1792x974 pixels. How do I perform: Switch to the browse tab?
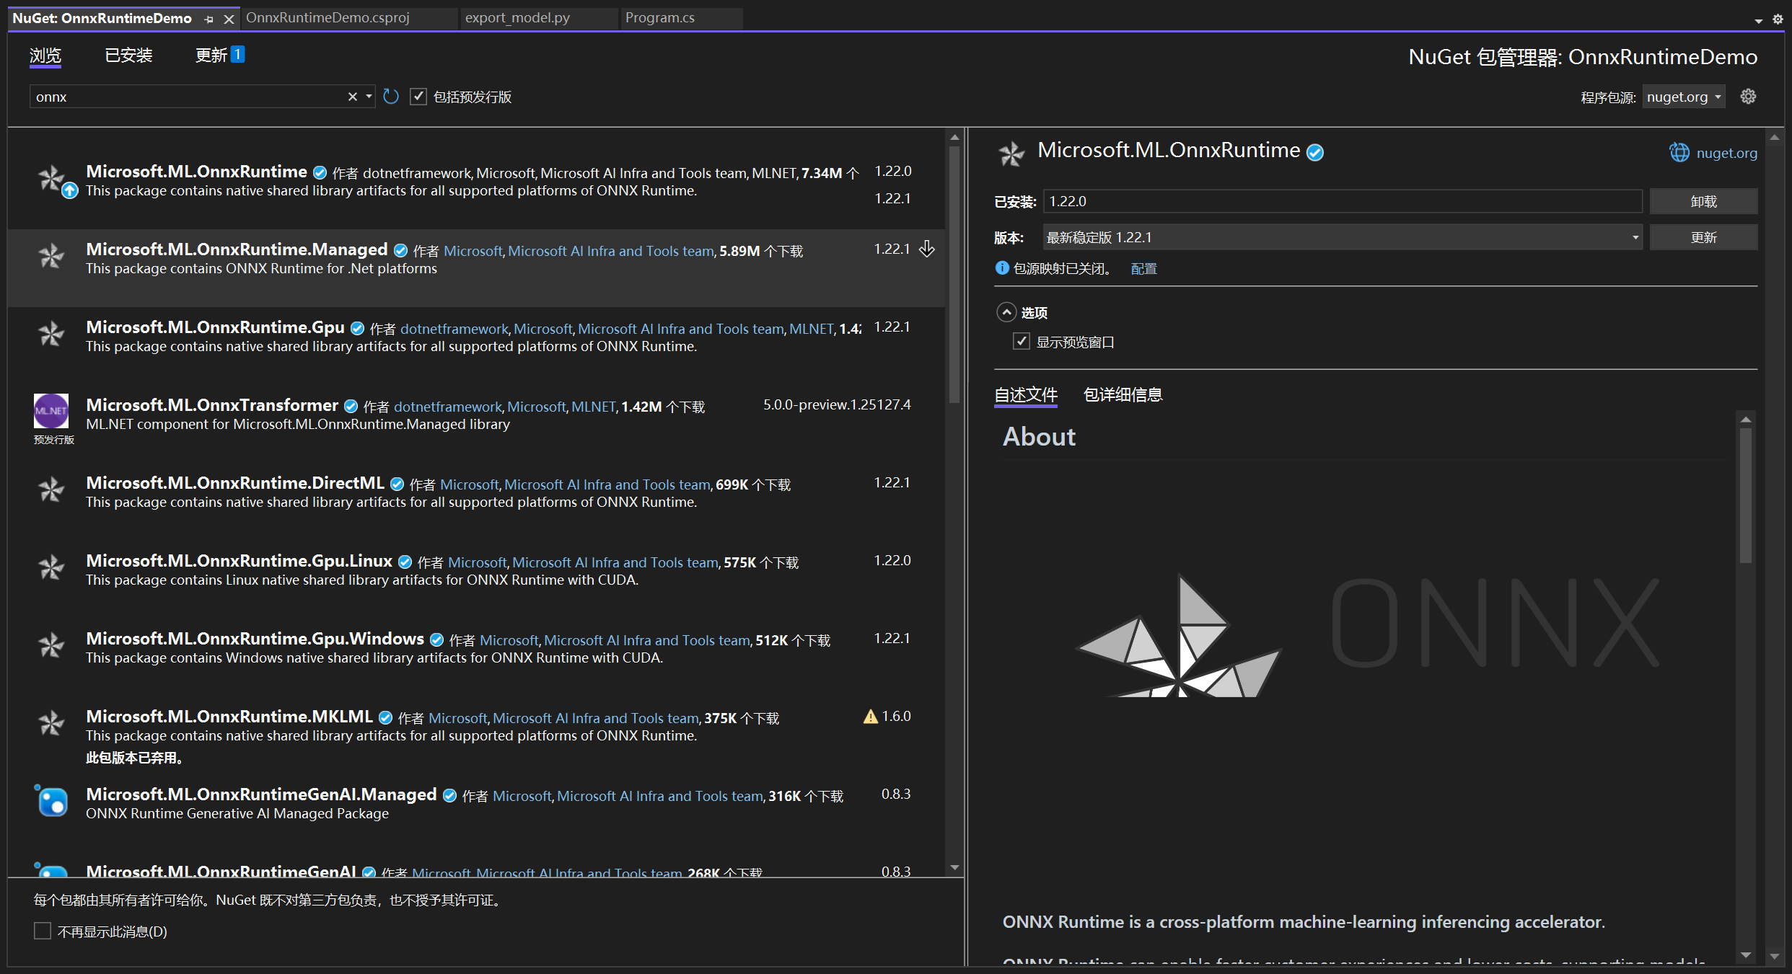(45, 56)
